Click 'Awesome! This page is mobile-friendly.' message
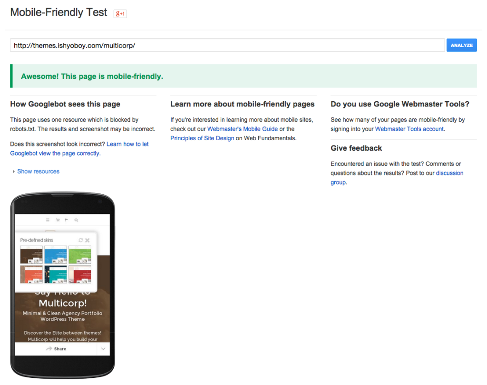Image resolution: width=487 pixels, height=385 pixels. click(x=92, y=77)
